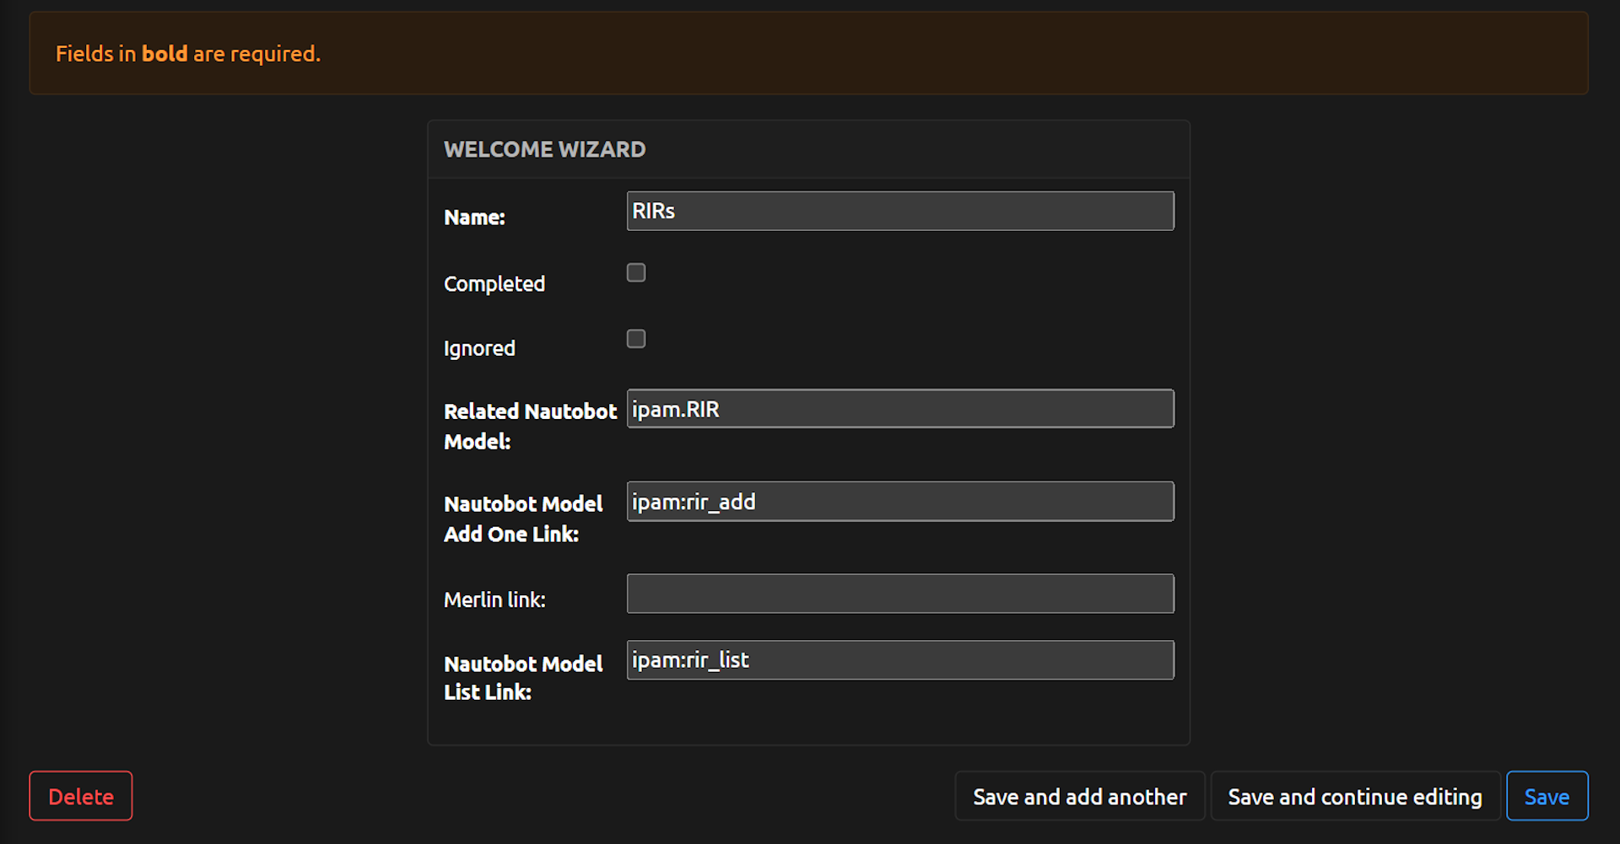Click the Ignored label text
Screen dimensions: 1620x844
click(479, 348)
